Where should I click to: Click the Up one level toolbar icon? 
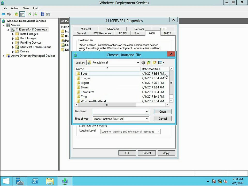click(x=16, y=14)
